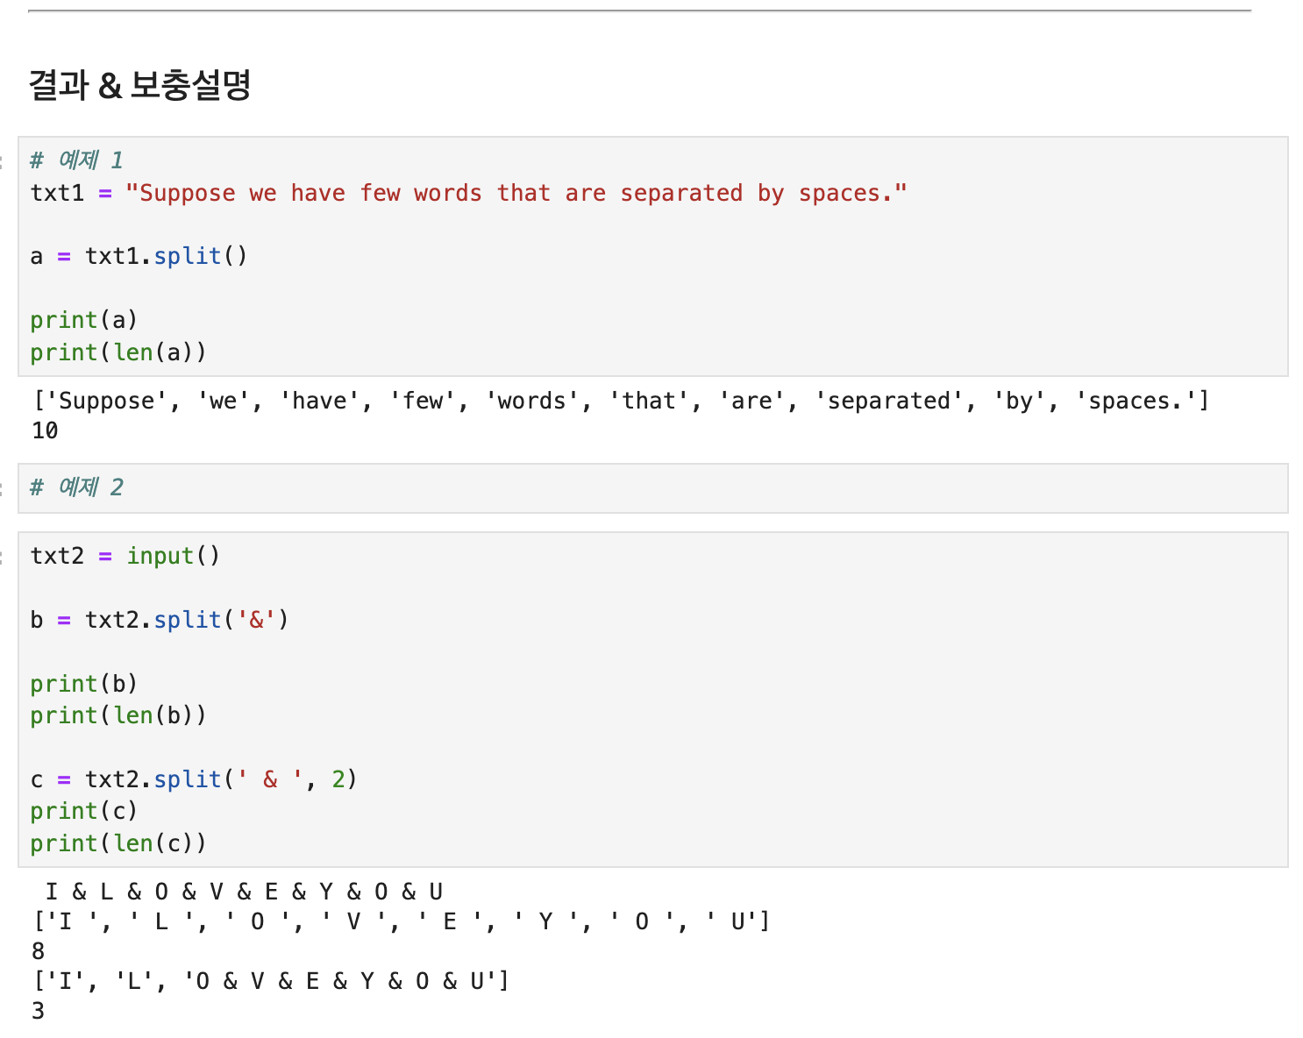Click the b = txt2.split('&') line
Viewport: 1303px width, 1038px height.
(160, 620)
